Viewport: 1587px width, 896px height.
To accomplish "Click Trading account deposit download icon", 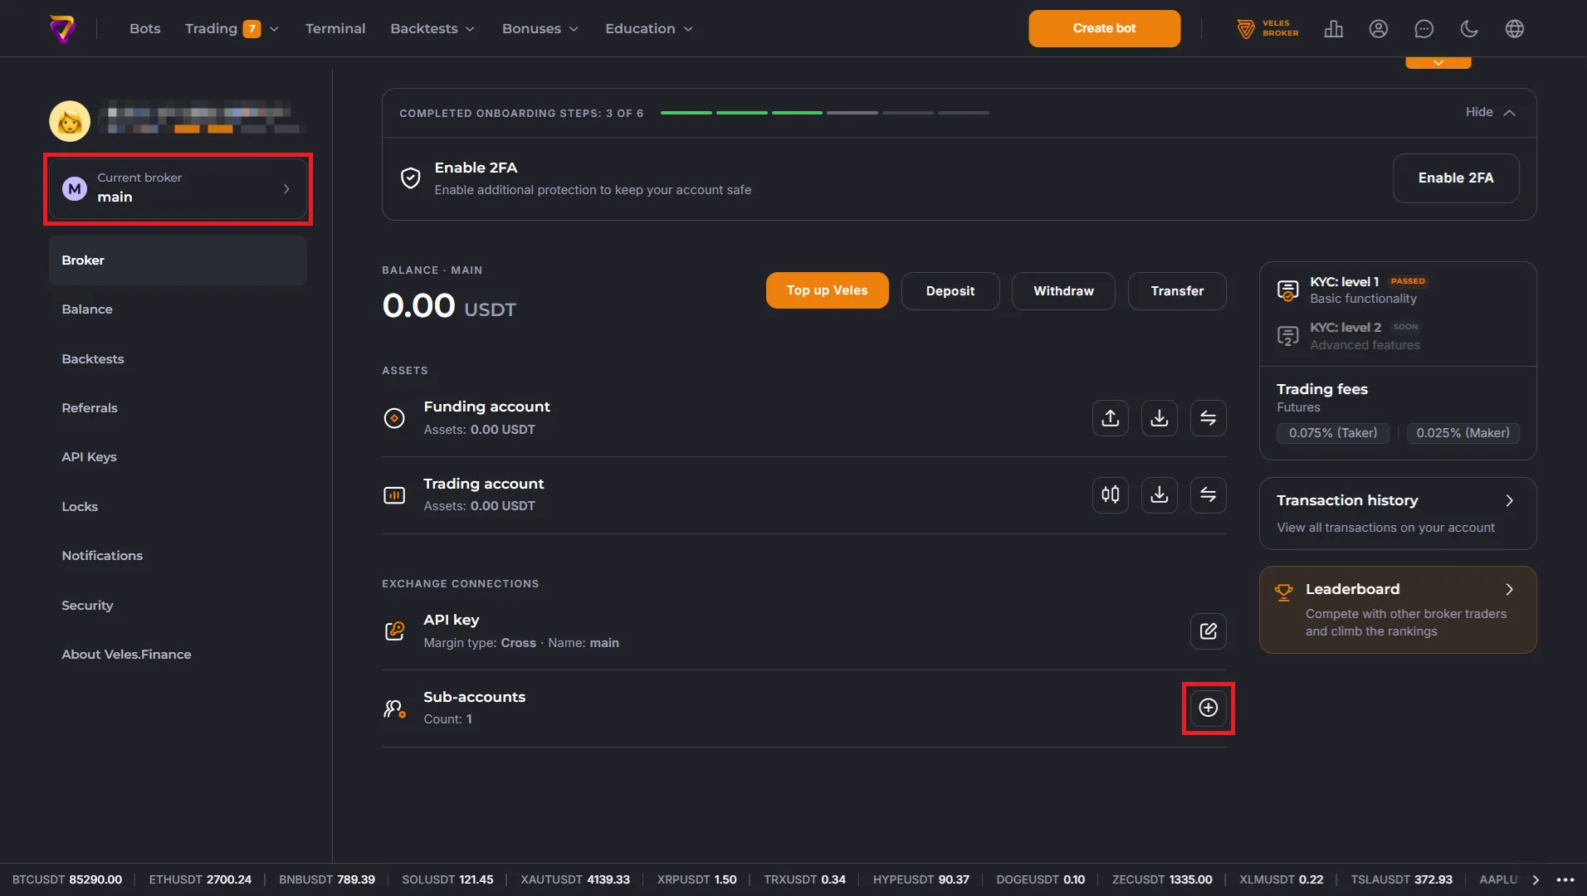I will (1159, 494).
